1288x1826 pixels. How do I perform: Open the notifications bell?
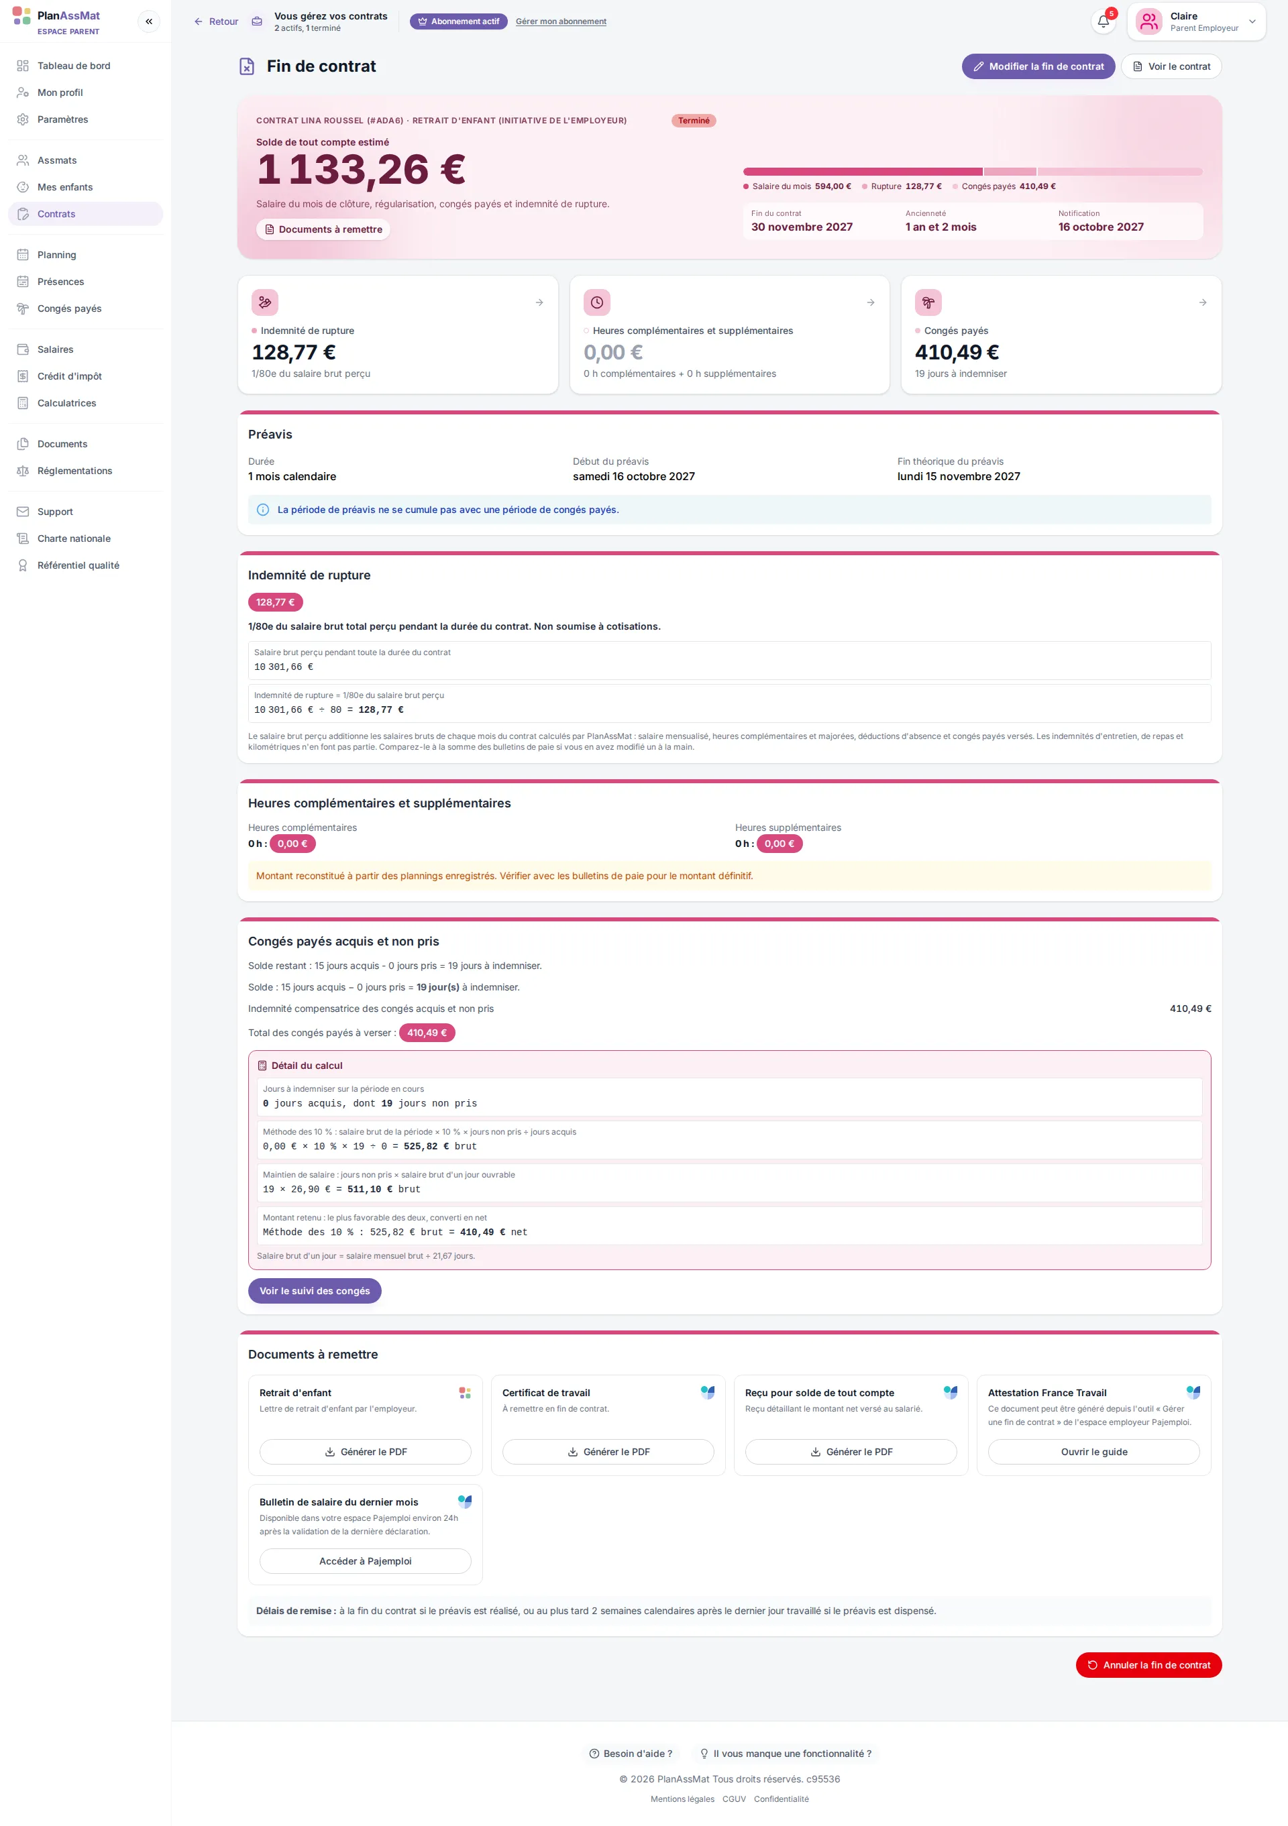coord(1104,21)
